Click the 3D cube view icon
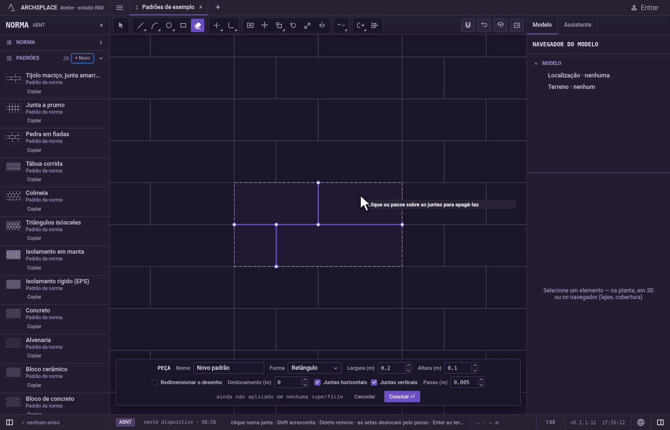670x430 pixels. tap(501, 25)
